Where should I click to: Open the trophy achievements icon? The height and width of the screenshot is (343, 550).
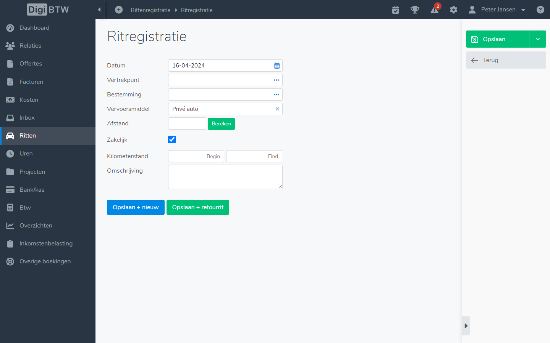pyautogui.click(x=415, y=10)
